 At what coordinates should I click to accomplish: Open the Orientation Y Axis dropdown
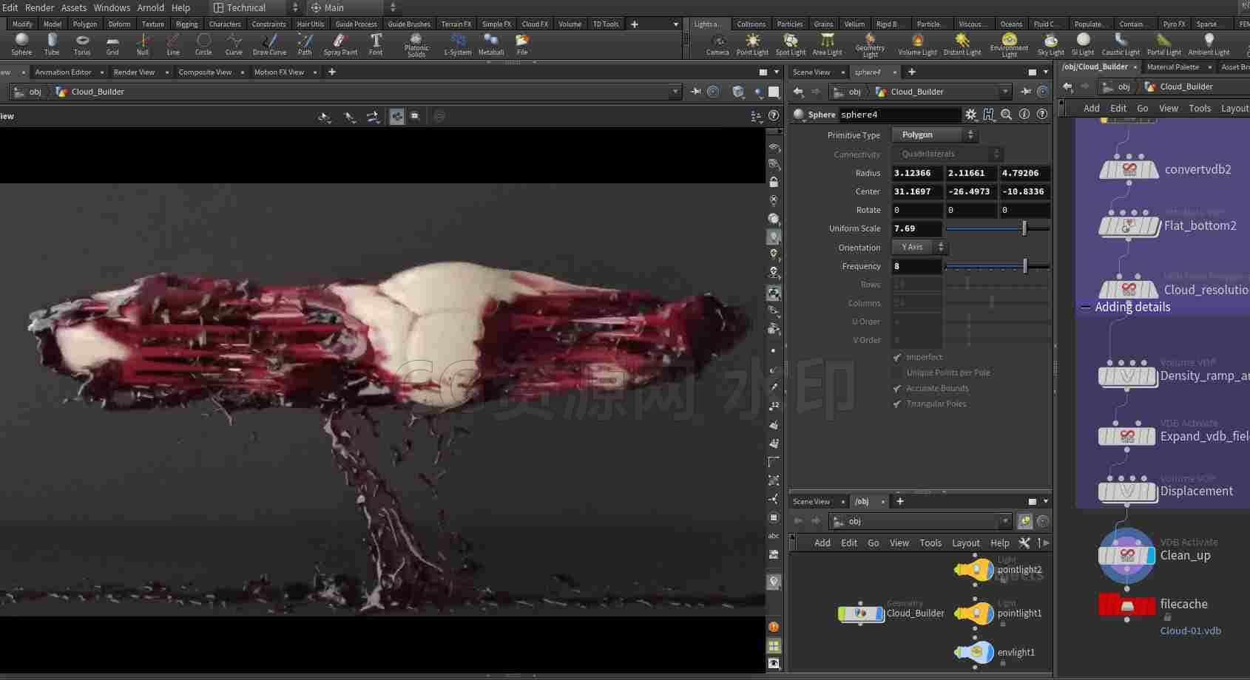point(920,247)
